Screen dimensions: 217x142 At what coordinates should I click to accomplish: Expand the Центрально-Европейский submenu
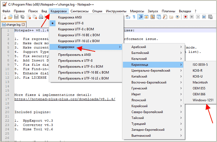pyautogui.click(x=153, y=71)
